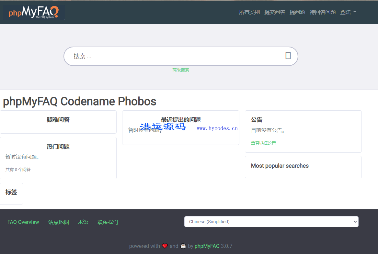
Task: Click the phpMyFAQ logo
Action: pyautogui.click(x=34, y=12)
